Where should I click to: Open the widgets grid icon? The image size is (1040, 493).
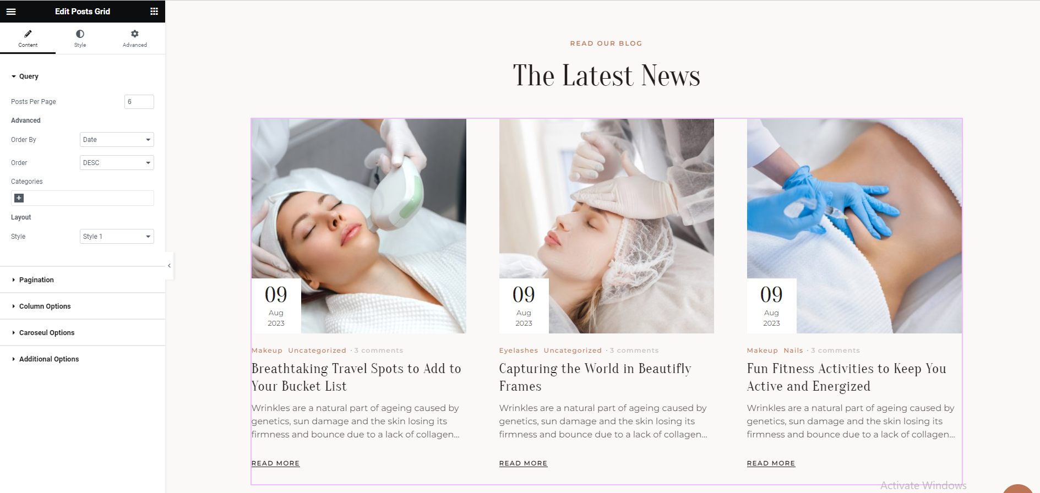click(154, 12)
